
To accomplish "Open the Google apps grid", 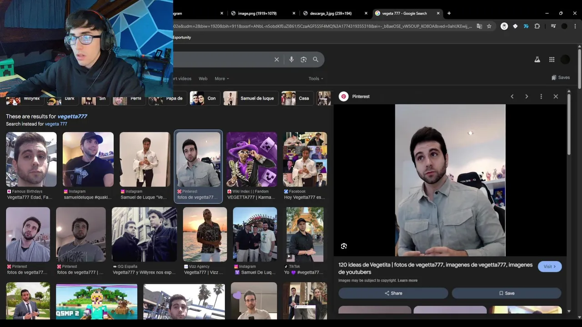I will click(x=552, y=59).
